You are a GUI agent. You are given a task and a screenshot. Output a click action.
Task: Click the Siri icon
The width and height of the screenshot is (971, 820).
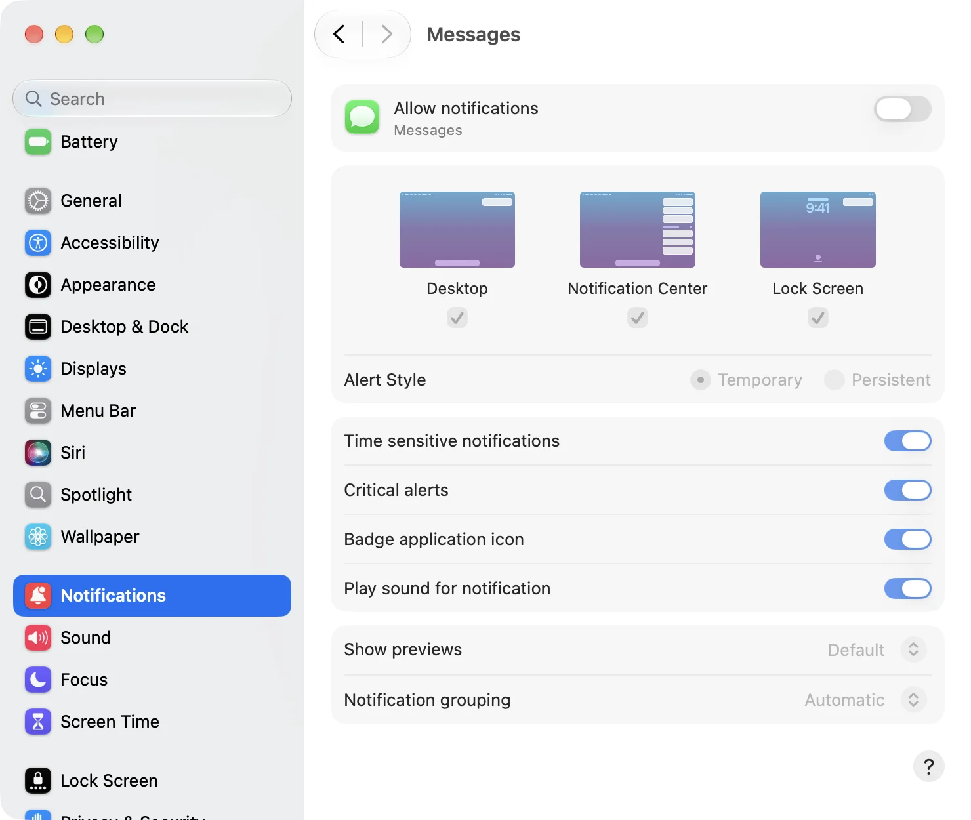point(38,453)
